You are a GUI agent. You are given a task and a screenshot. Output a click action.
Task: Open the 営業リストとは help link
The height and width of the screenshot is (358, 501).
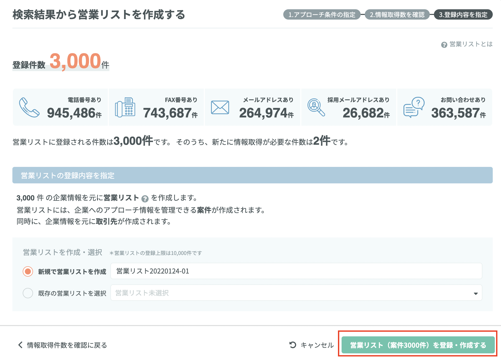(x=471, y=44)
